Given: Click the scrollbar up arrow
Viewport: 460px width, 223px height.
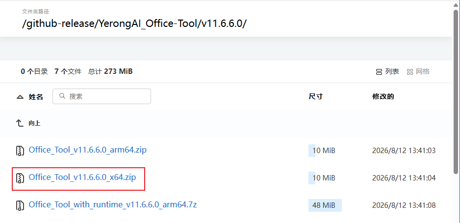Looking at the screenshot, I should pyautogui.click(x=457, y=4).
